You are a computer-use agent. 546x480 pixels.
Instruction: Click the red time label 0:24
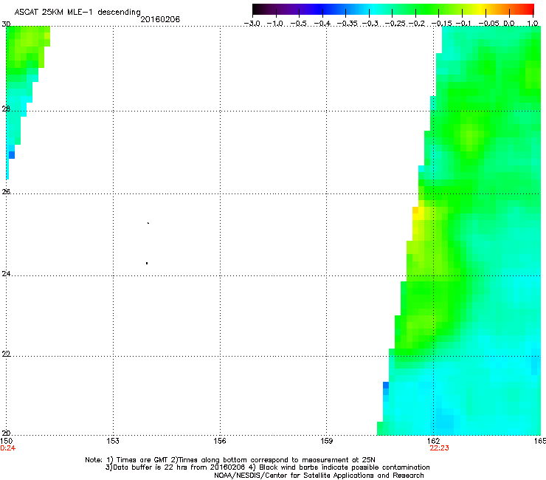click(x=7, y=448)
